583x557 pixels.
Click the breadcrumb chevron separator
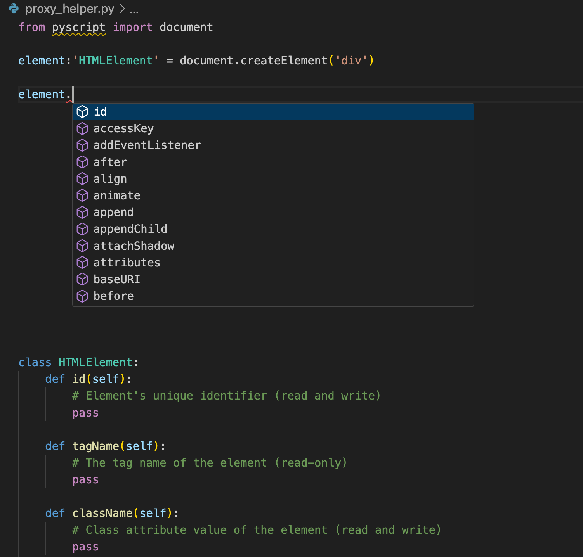pos(122,9)
